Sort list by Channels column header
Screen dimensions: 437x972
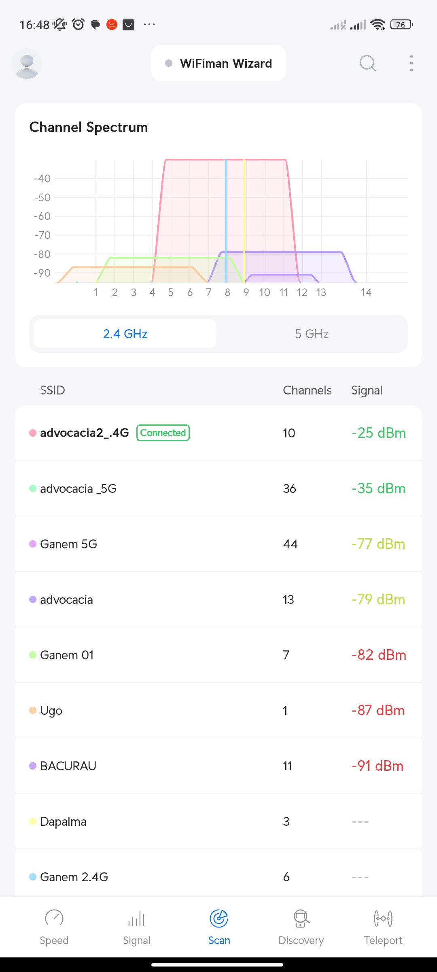click(307, 390)
